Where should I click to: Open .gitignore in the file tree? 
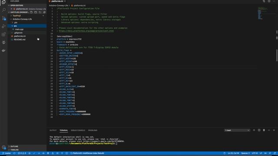click(x=18, y=33)
